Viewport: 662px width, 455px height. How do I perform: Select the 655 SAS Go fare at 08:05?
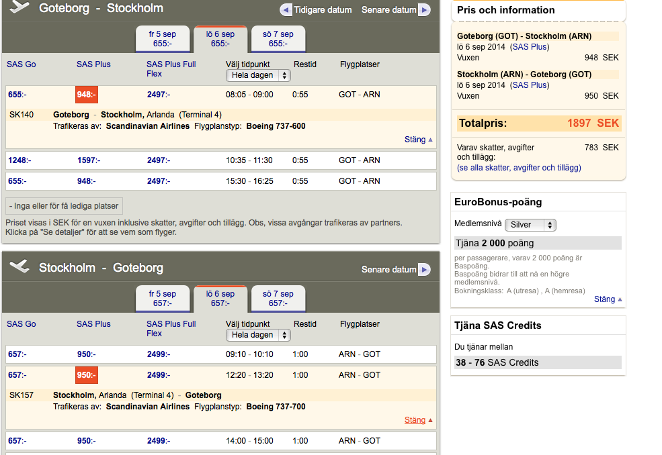tap(17, 95)
